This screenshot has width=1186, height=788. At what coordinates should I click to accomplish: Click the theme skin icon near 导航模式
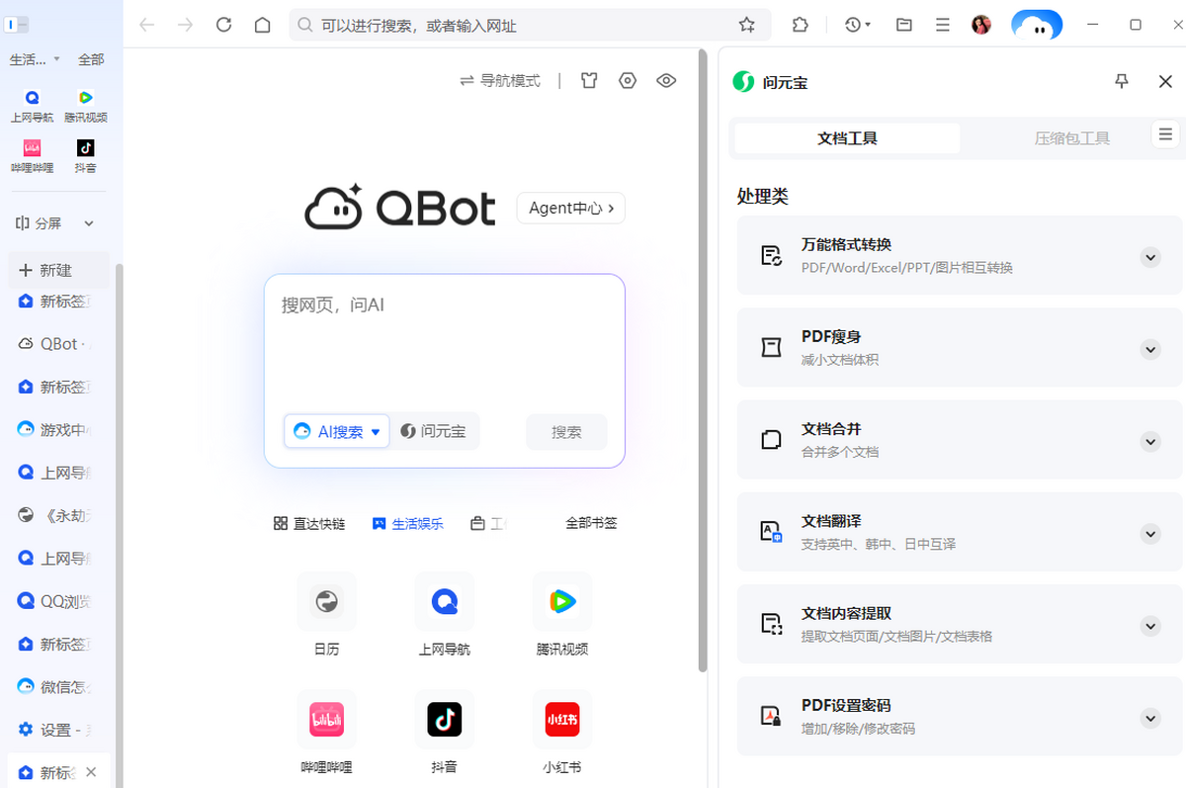click(588, 80)
